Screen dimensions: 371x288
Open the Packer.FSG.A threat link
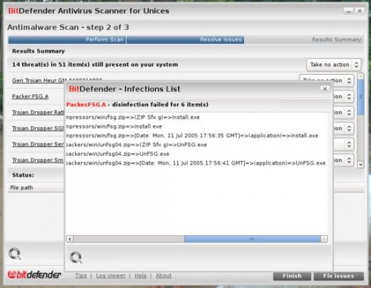pos(30,96)
